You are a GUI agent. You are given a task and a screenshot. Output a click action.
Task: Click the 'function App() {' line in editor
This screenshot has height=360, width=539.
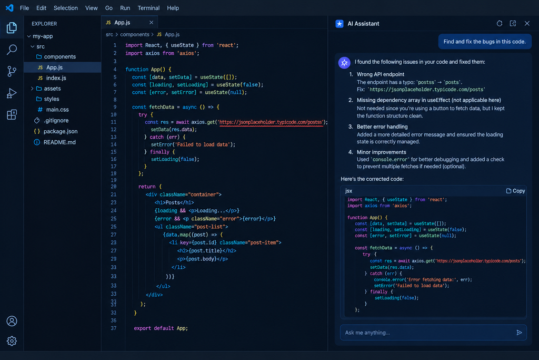(148, 69)
